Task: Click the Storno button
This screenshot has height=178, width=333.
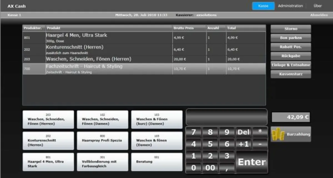Action: click(x=291, y=29)
